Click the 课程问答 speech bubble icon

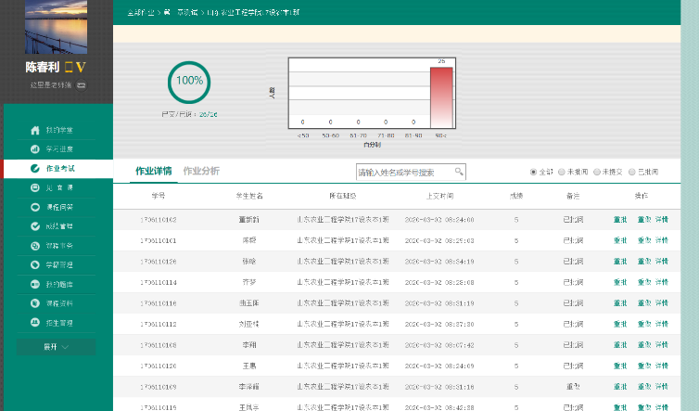click(35, 207)
